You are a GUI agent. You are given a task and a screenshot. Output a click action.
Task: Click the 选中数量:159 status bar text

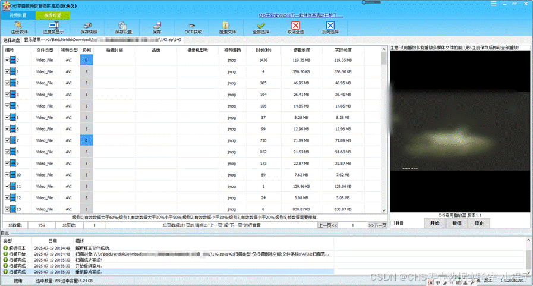click(x=48, y=281)
